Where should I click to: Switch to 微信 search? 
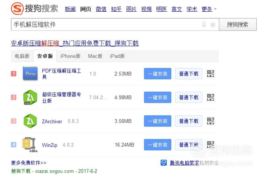click(101, 9)
